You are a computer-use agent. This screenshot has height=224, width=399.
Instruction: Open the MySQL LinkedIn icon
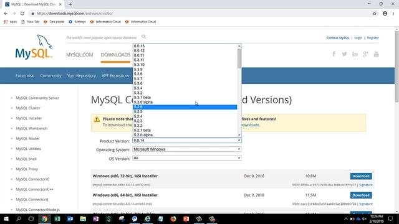[355, 54]
